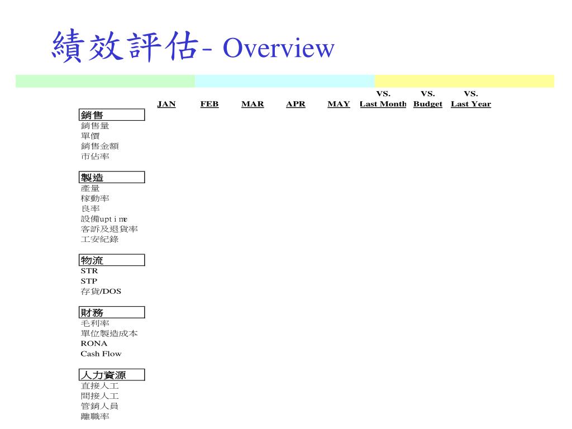Select the FEB column header

click(209, 104)
